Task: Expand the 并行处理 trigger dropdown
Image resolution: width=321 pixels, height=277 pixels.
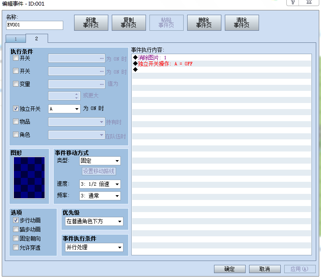Action: [94, 247]
